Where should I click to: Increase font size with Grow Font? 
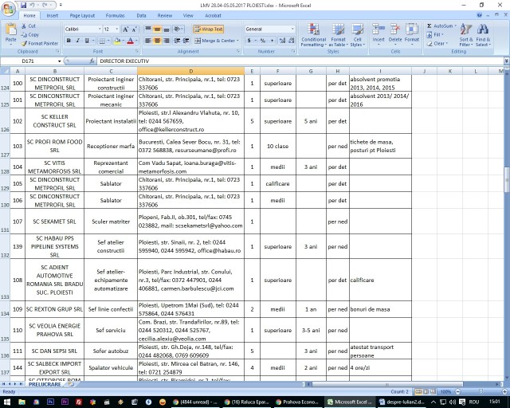click(126, 29)
